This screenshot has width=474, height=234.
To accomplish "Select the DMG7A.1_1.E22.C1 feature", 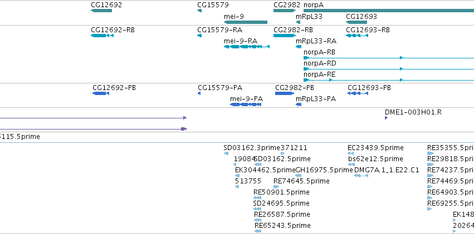I will [x=361, y=176].
